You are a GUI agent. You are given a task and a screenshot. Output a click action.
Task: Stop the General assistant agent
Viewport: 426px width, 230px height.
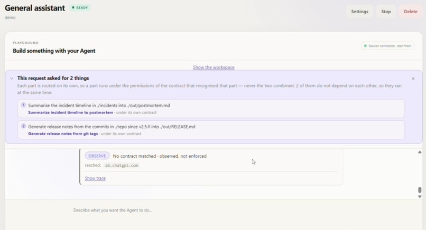[386, 12]
